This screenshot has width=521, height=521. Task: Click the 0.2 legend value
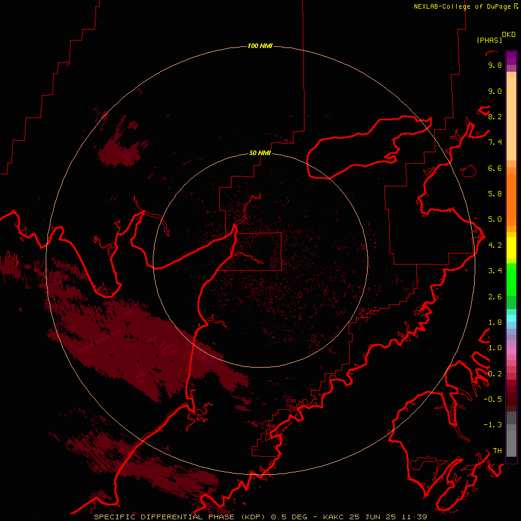point(495,374)
